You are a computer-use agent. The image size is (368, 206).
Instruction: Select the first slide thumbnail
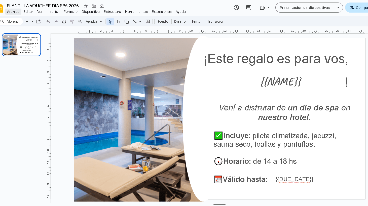[x=21, y=45]
